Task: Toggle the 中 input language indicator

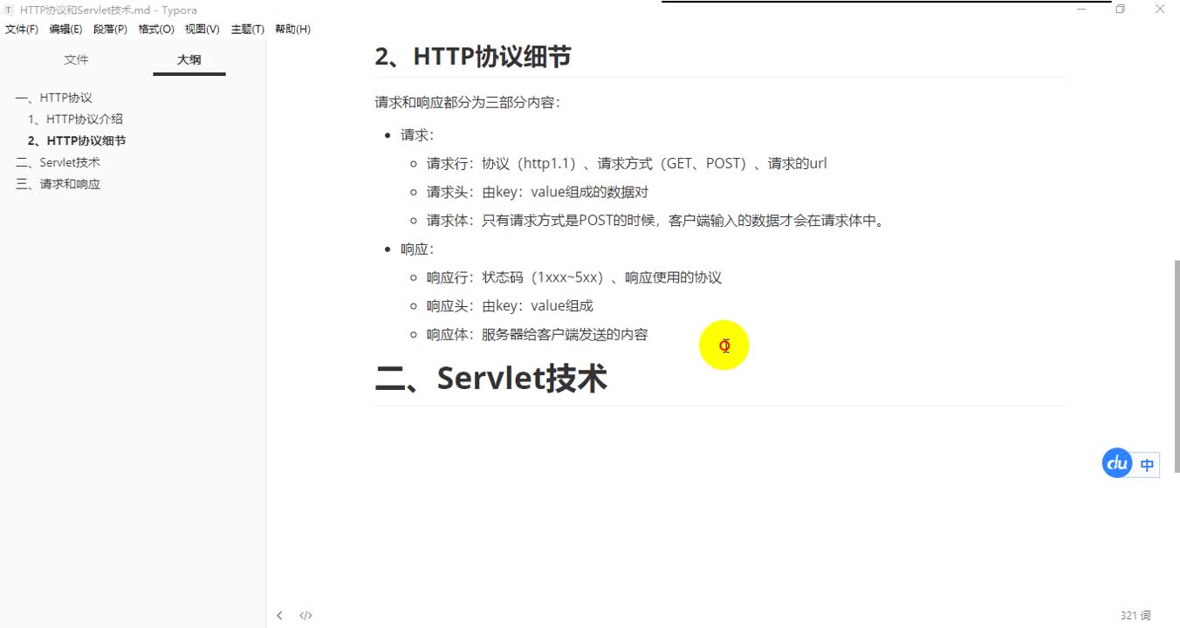Action: [x=1147, y=465]
